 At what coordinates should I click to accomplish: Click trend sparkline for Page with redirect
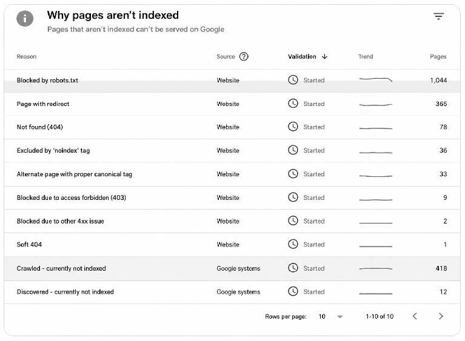coord(375,105)
